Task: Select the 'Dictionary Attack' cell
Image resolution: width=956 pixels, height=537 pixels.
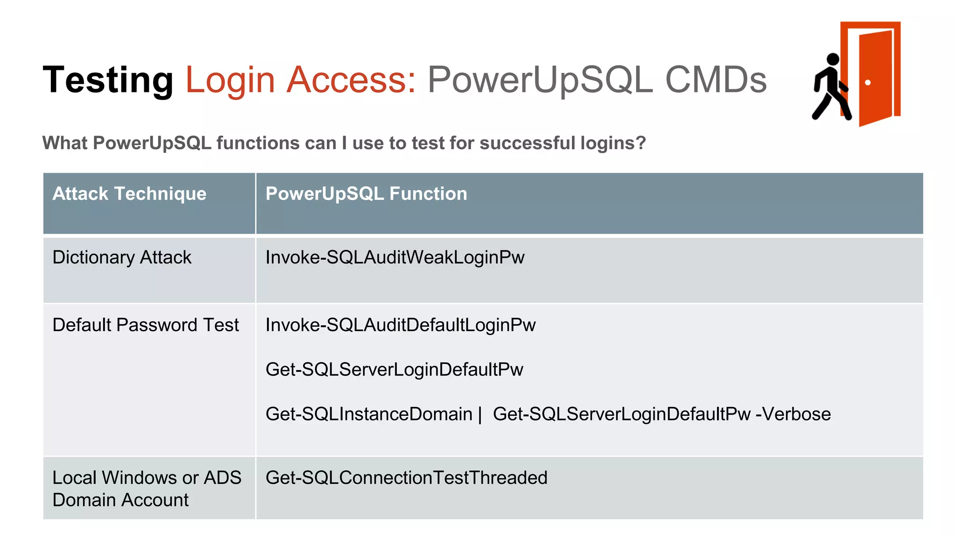Action: (x=122, y=257)
